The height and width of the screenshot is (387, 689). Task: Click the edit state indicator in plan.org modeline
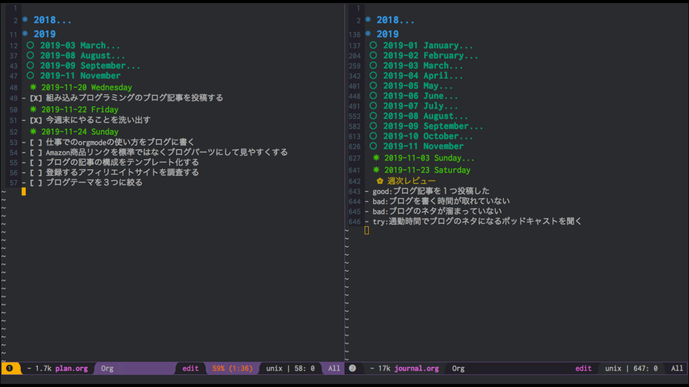point(189,368)
